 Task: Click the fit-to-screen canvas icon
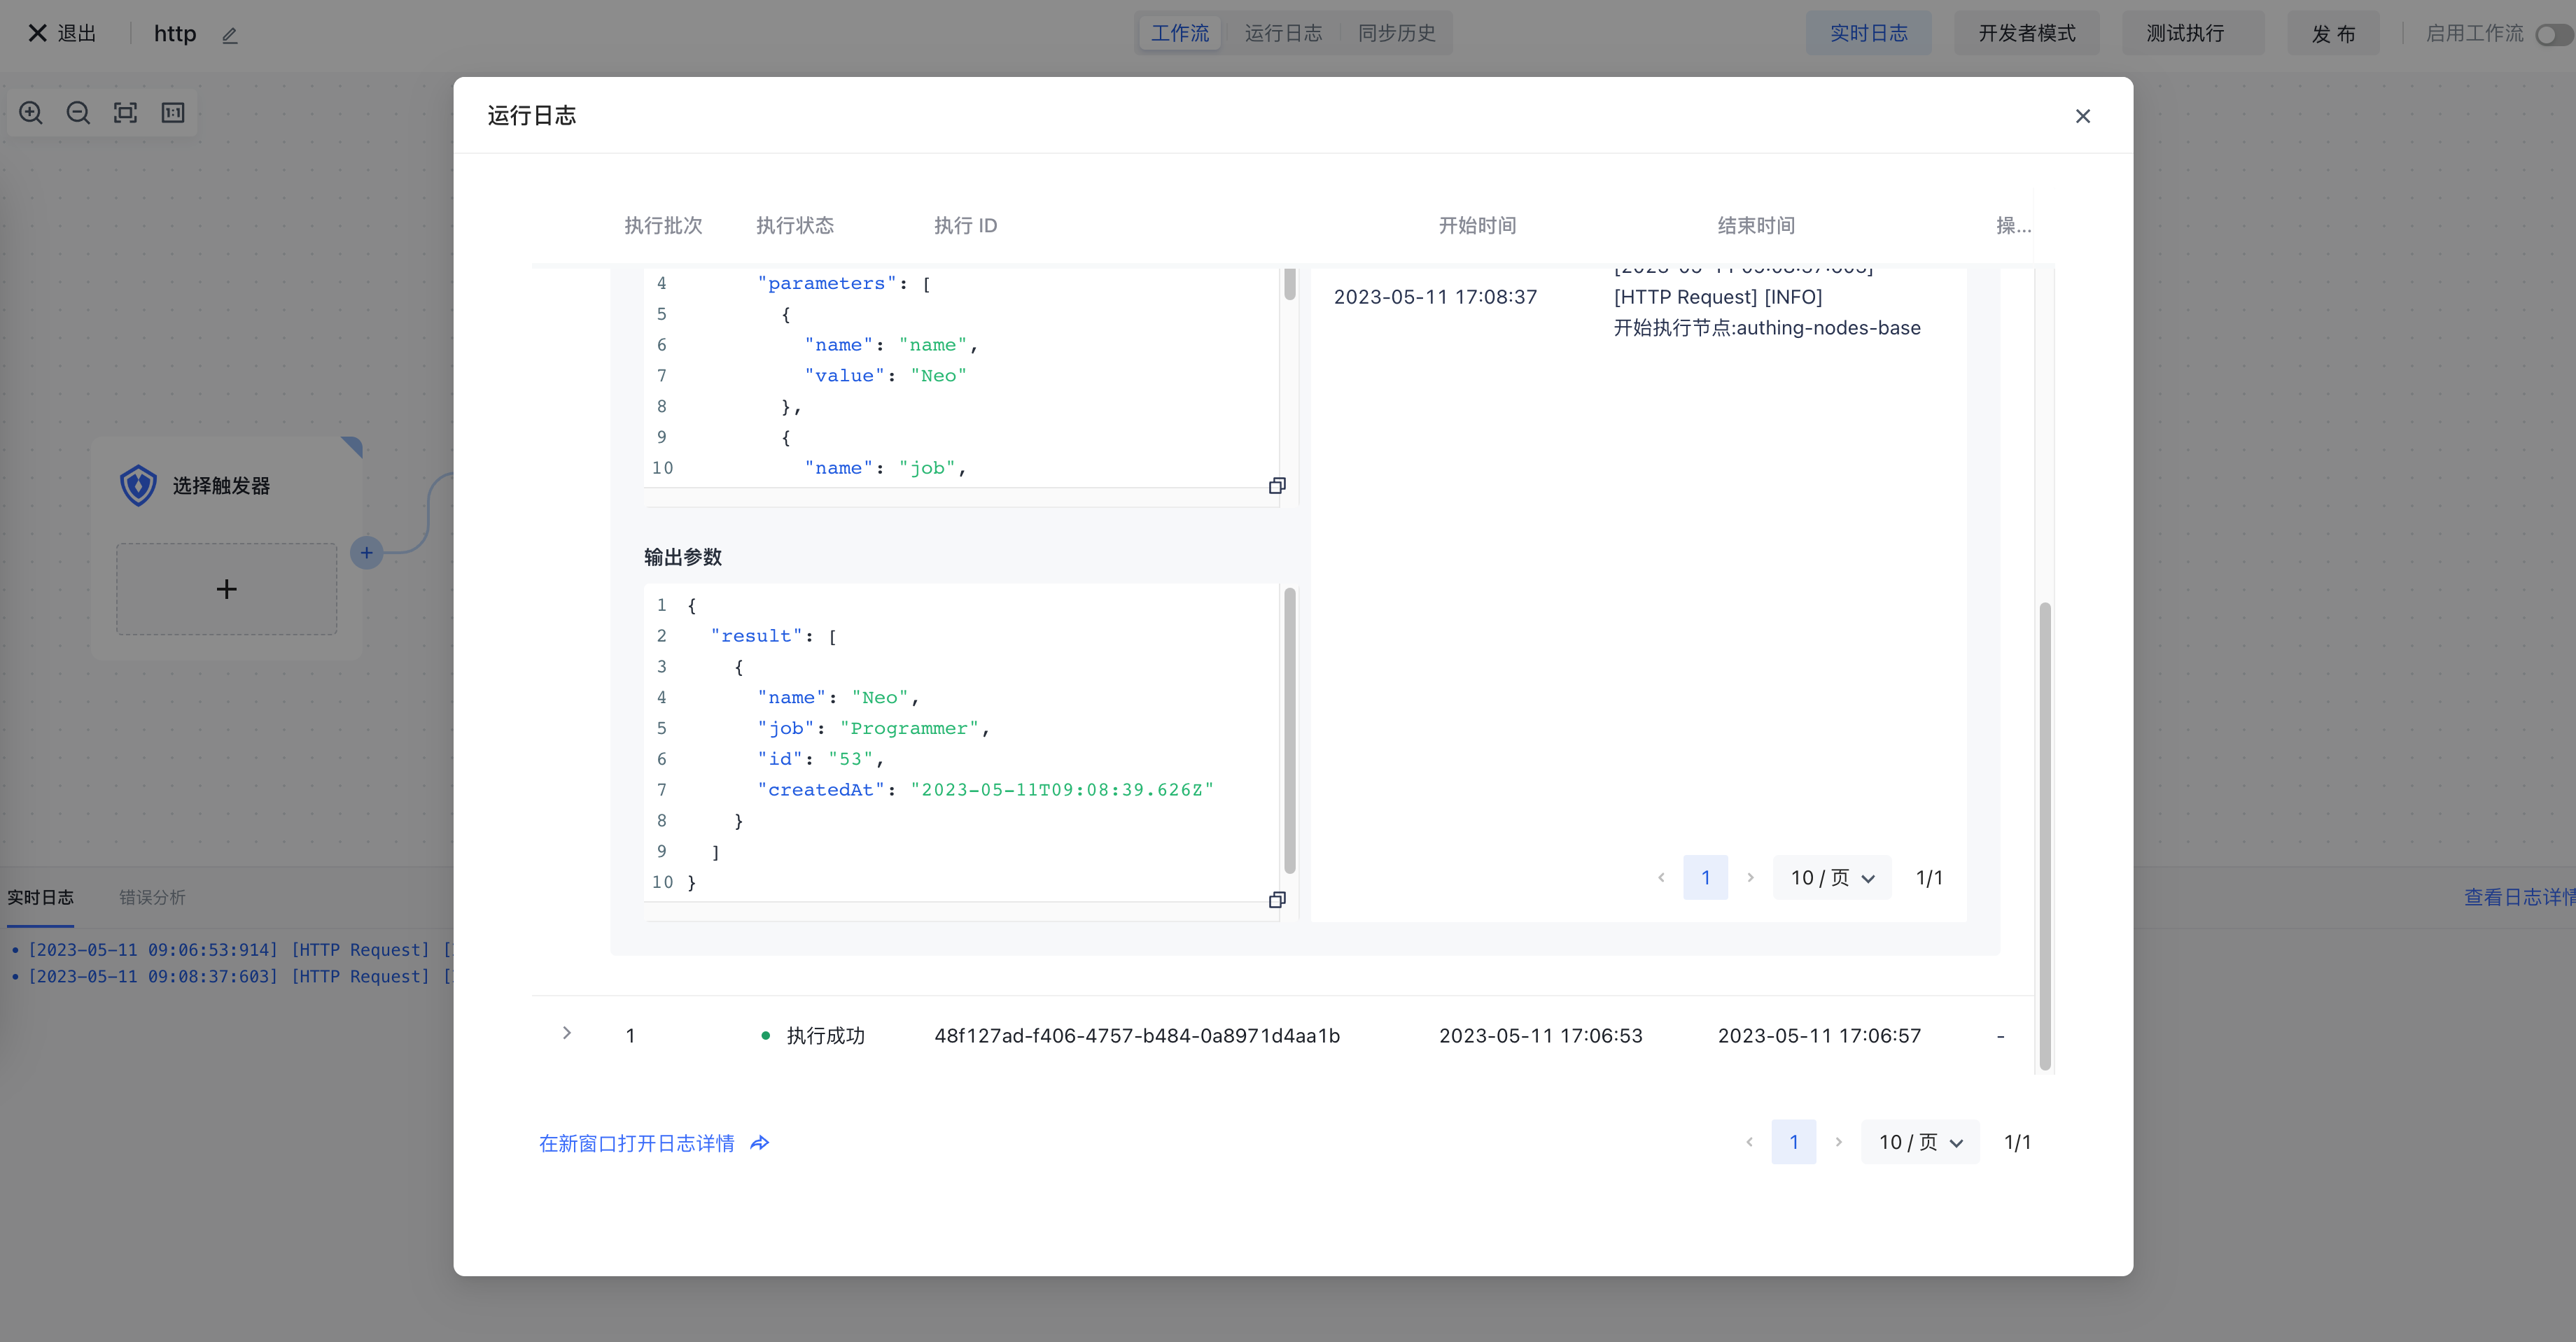125,113
